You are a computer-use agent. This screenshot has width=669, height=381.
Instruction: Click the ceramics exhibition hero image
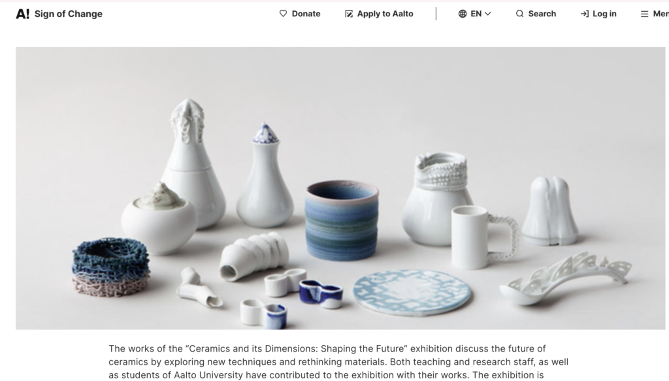click(340, 188)
